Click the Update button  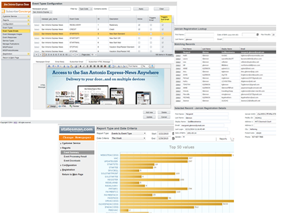tap(149, 117)
